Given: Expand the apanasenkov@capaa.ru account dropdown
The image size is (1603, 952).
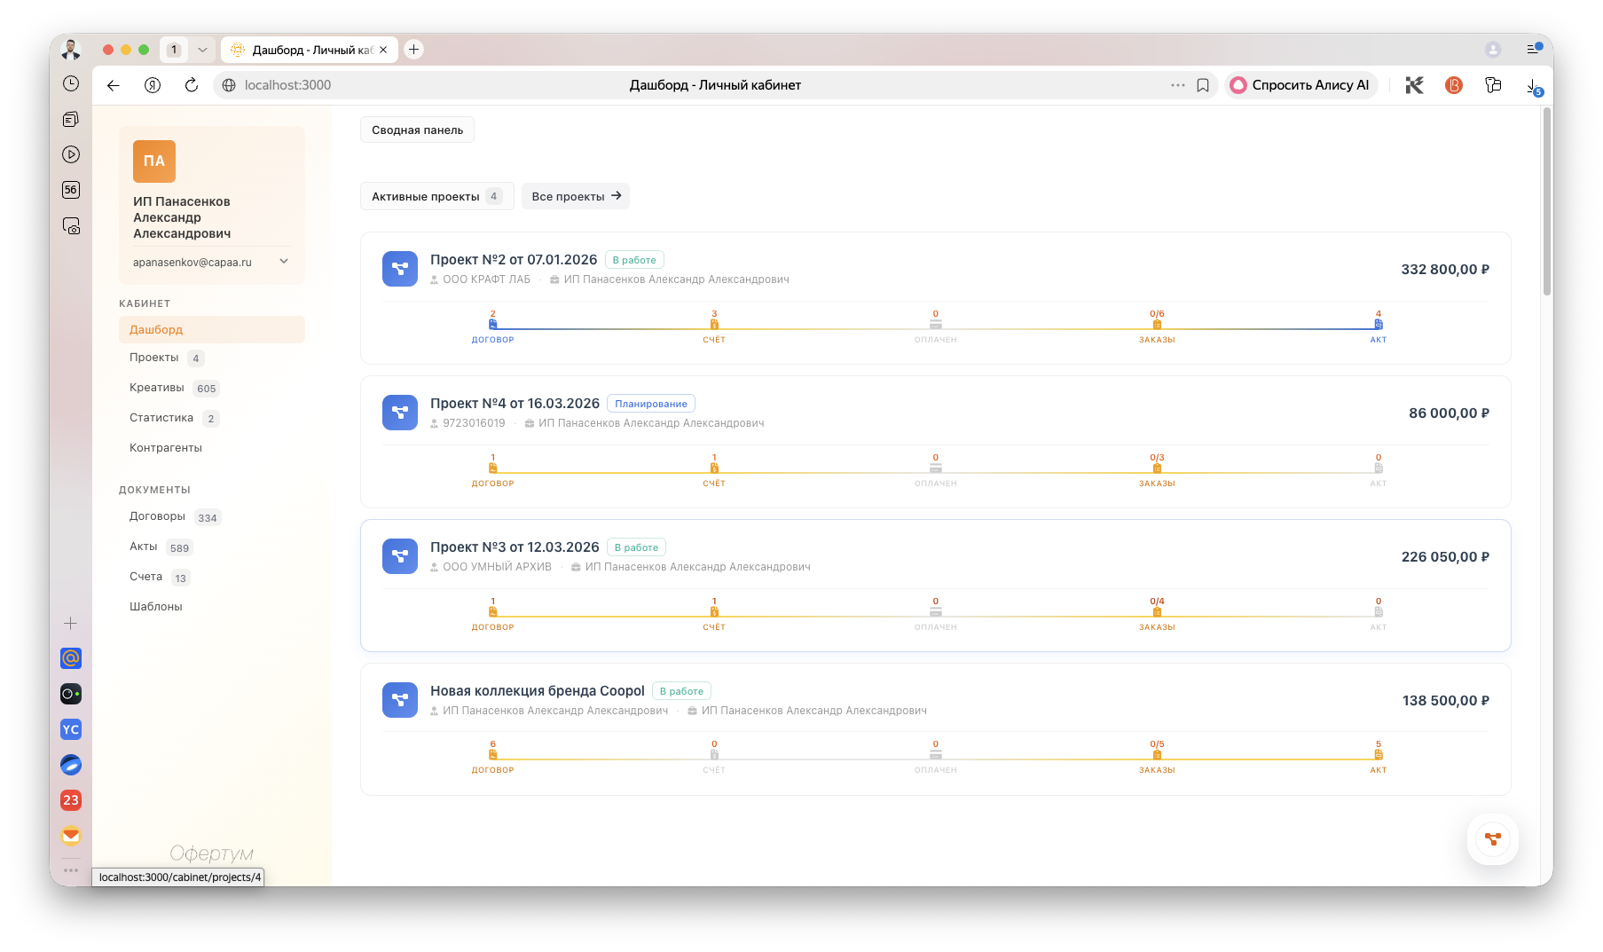Looking at the screenshot, I should coord(284,262).
